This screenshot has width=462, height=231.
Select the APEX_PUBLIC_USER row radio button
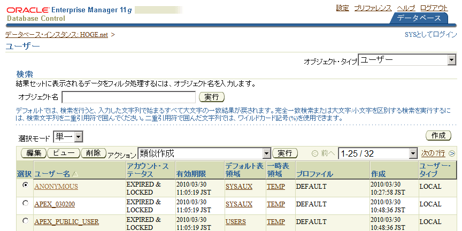click(x=25, y=221)
